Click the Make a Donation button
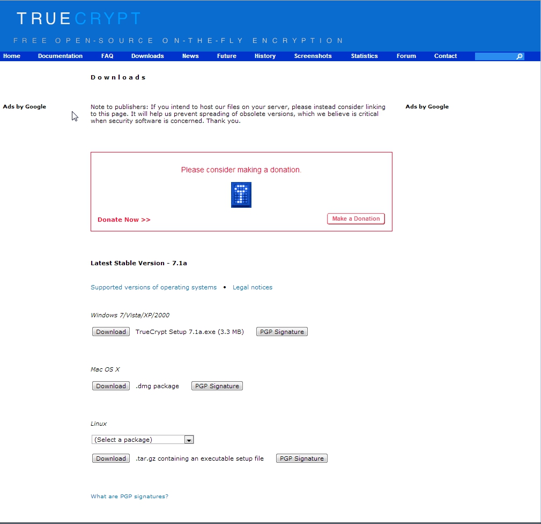 click(355, 219)
